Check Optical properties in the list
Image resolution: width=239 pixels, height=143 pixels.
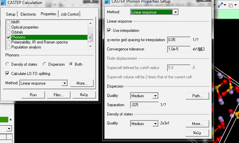(9, 27)
